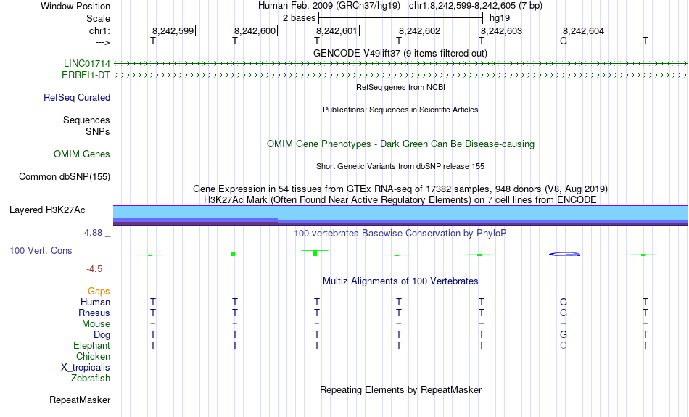The height and width of the screenshot is (417, 689).
Task: Click the SNPs track label
Action: click(98, 131)
